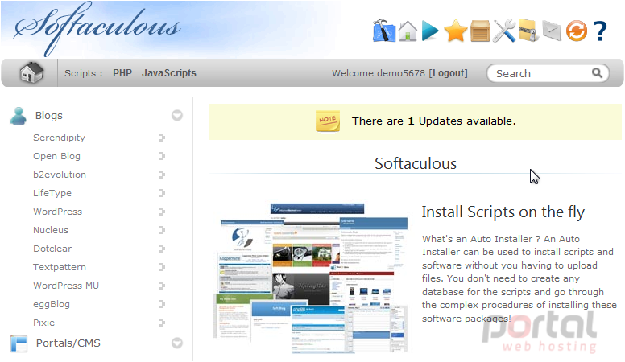Click the arrow icon next to Textpattern
Image resolution: width=625 pixels, height=362 pixels.
pos(162,267)
